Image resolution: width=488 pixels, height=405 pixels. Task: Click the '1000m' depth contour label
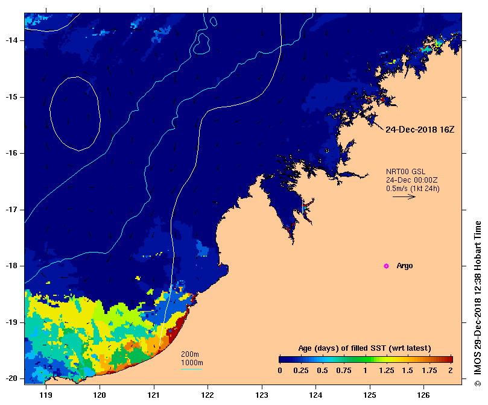click(192, 363)
